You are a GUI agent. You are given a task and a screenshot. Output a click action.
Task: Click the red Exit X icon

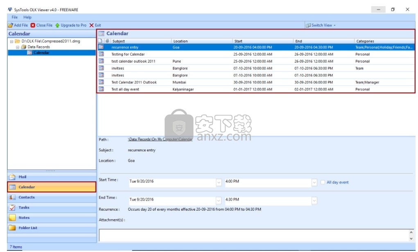[91, 25]
